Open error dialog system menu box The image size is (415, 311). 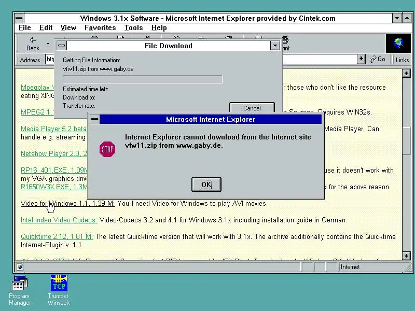point(94,119)
